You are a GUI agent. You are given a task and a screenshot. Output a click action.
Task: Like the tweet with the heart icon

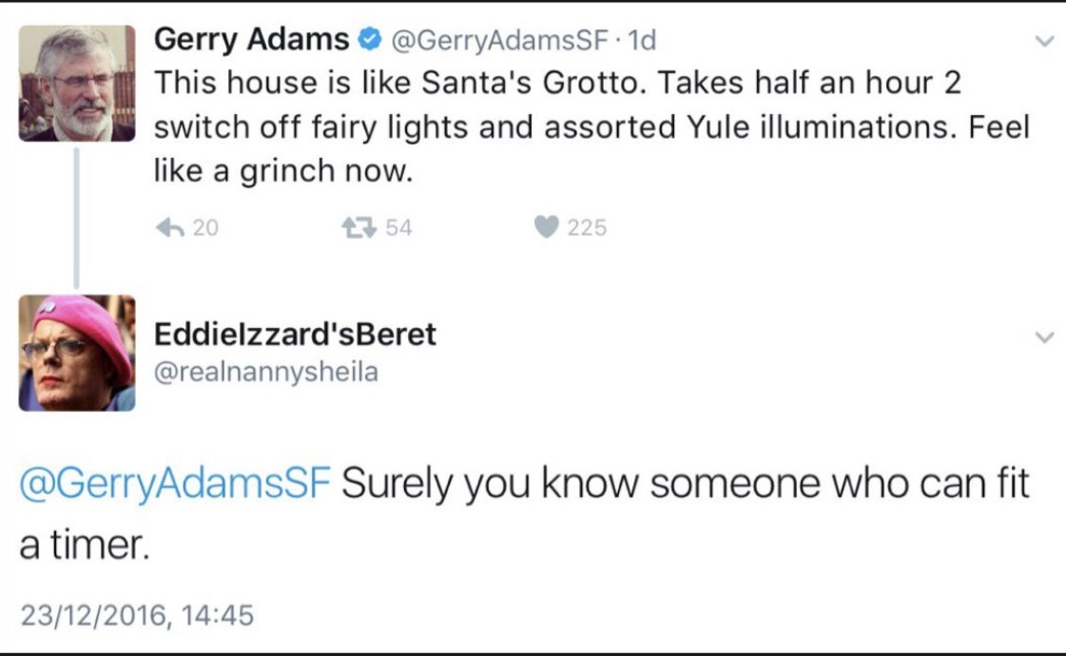click(x=546, y=227)
